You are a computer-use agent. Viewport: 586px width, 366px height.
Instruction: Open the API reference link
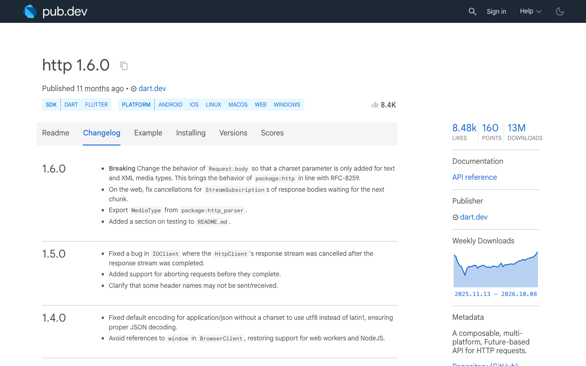tap(474, 178)
